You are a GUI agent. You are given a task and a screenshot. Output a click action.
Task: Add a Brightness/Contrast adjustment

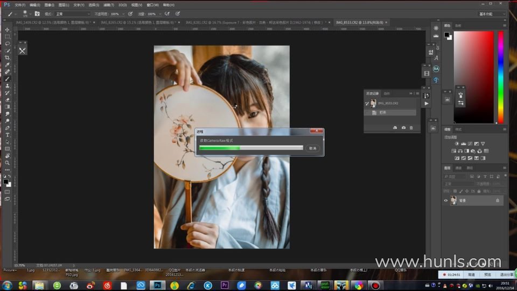[457, 144]
